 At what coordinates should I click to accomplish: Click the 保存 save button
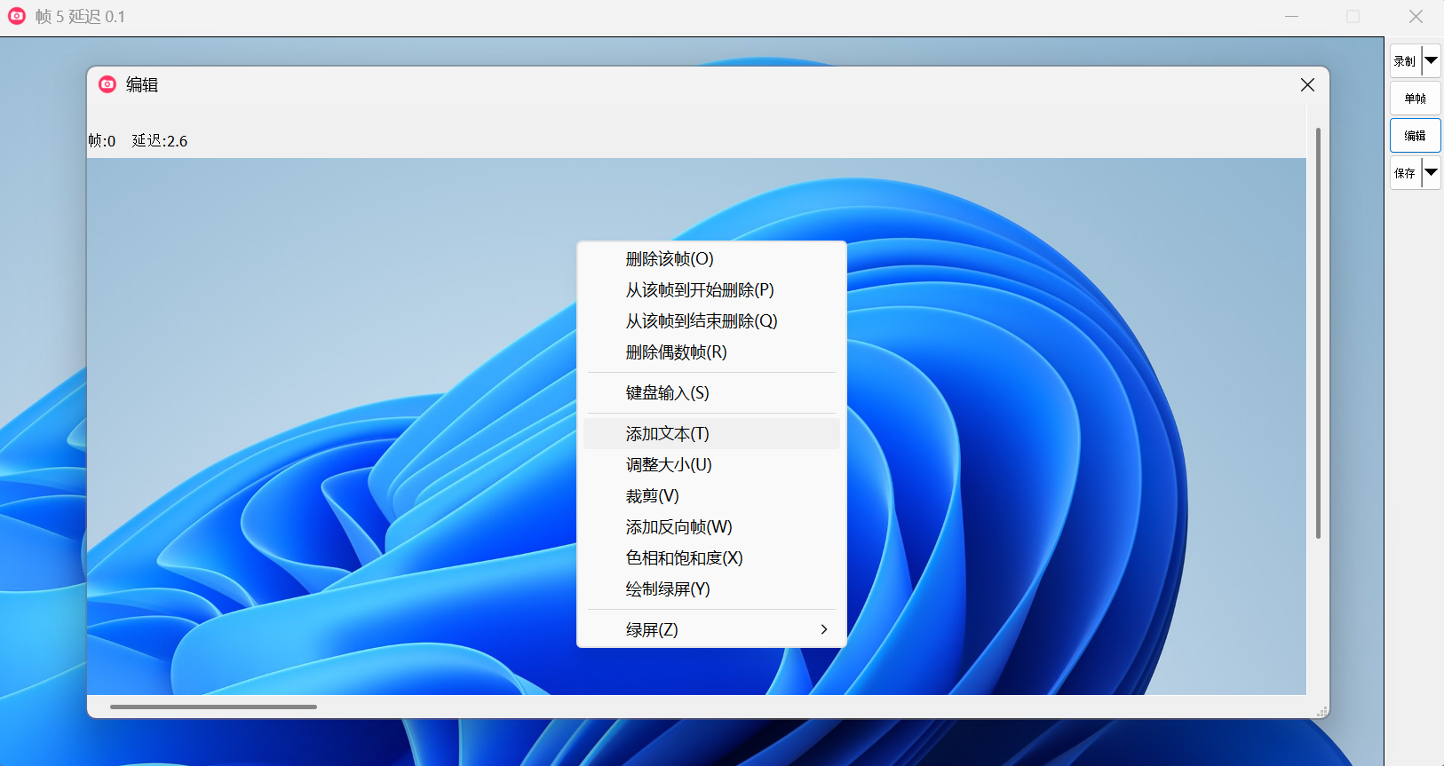pos(1405,173)
